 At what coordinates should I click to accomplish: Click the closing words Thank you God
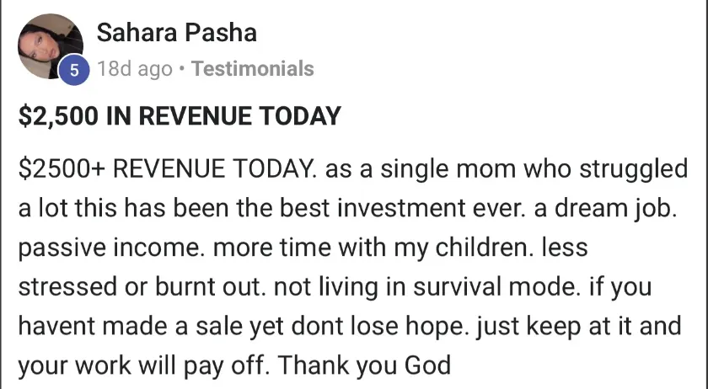(x=365, y=366)
